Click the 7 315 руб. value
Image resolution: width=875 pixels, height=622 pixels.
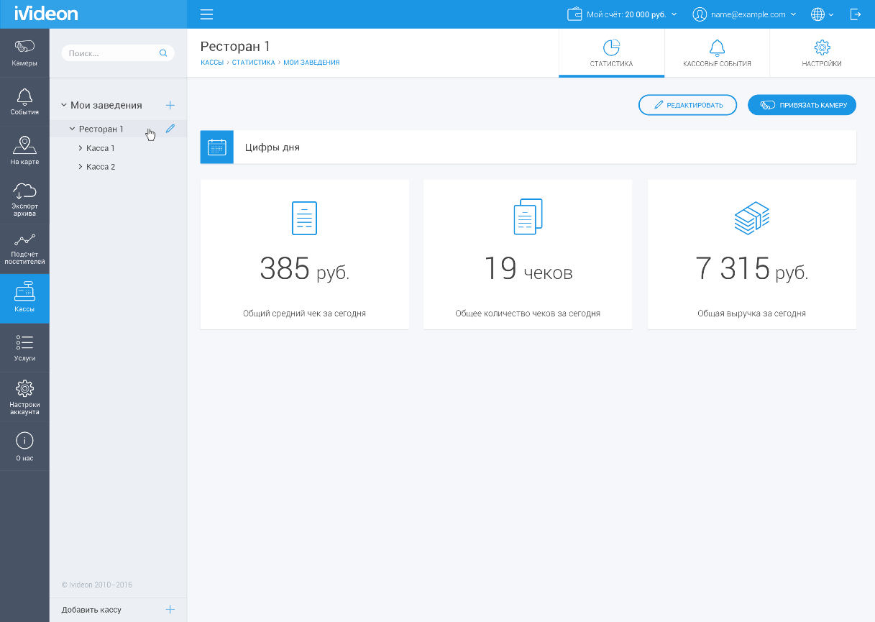point(752,269)
